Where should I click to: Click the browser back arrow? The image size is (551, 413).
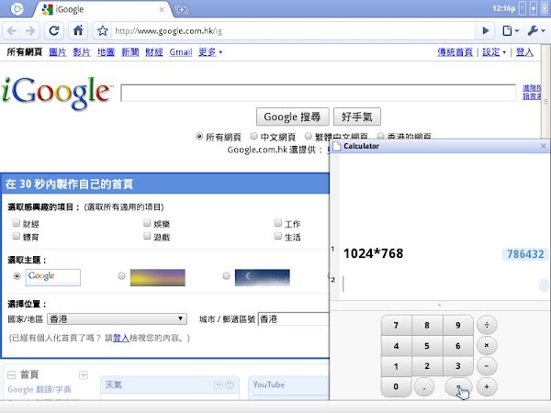12,31
